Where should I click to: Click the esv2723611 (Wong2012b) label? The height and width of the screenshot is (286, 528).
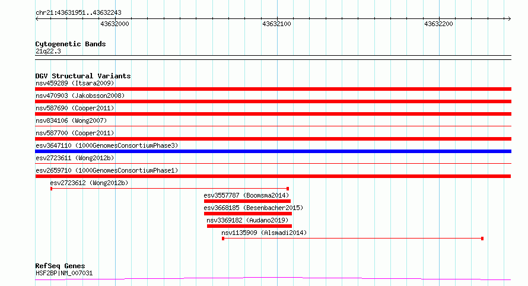pos(75,158)
